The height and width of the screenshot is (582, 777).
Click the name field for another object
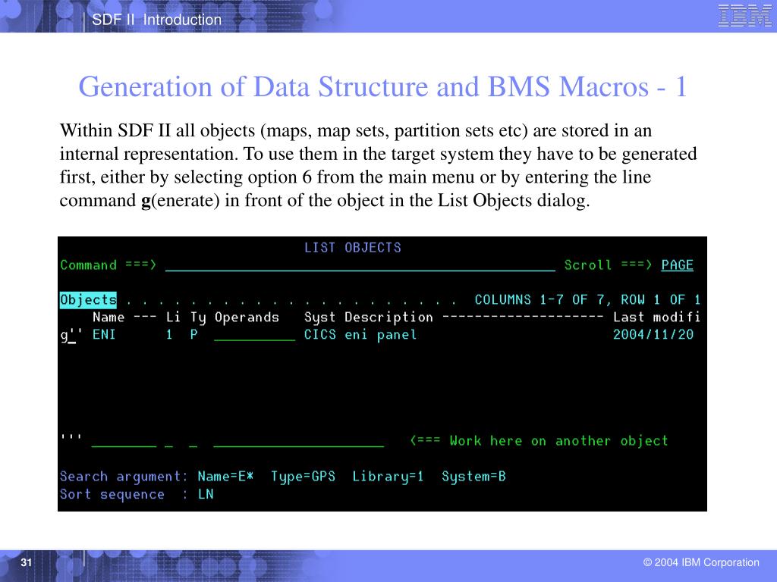pos(124,441)
